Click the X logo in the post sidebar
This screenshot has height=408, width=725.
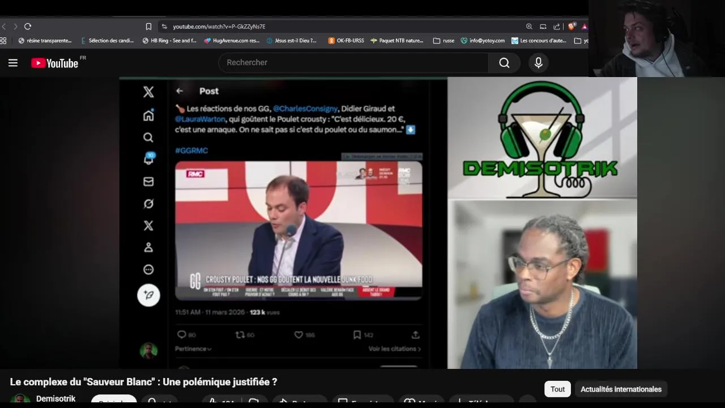tap(148, 92)
